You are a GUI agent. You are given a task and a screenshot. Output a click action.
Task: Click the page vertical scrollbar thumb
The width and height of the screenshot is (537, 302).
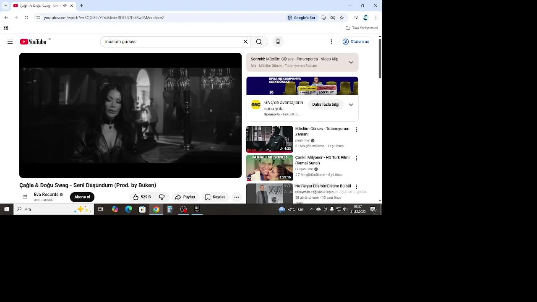380,59
